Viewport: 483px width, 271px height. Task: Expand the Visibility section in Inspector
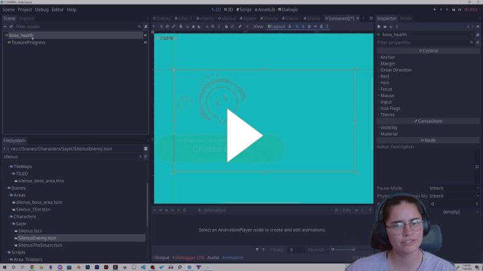389,127
